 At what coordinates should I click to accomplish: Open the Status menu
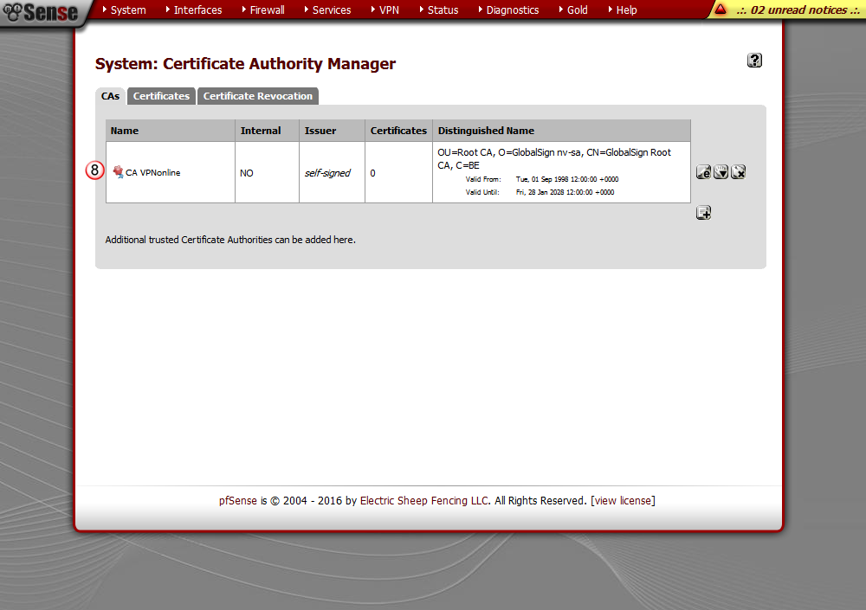point(443,10)
